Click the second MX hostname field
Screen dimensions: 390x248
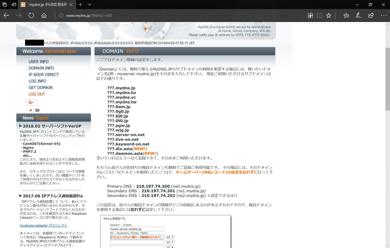137,242
